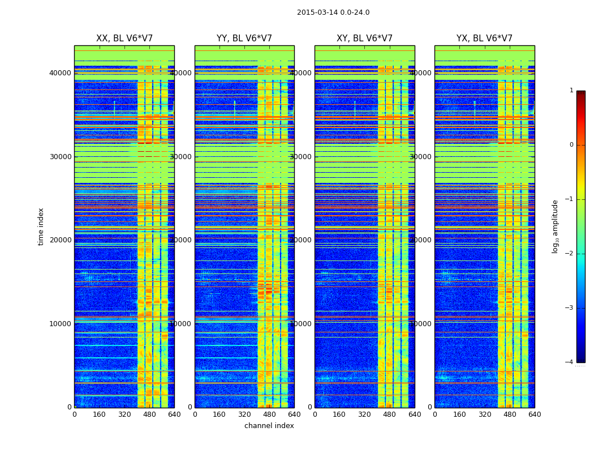Click the channel index axis label
This screenshot has width=594, height=453.
tap(269, 426)
